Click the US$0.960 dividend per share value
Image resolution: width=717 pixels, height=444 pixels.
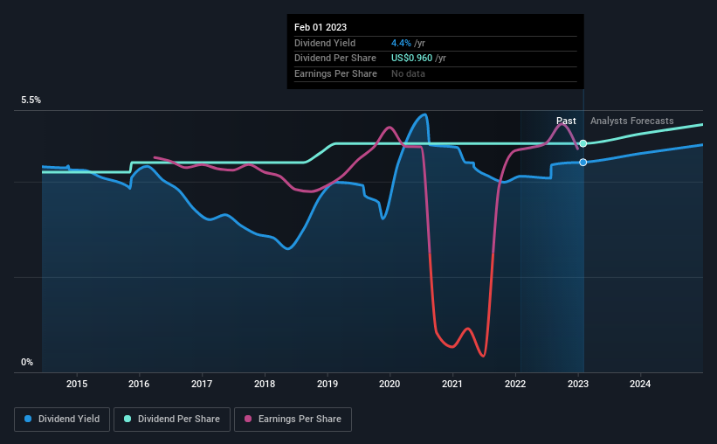point(416,59)
